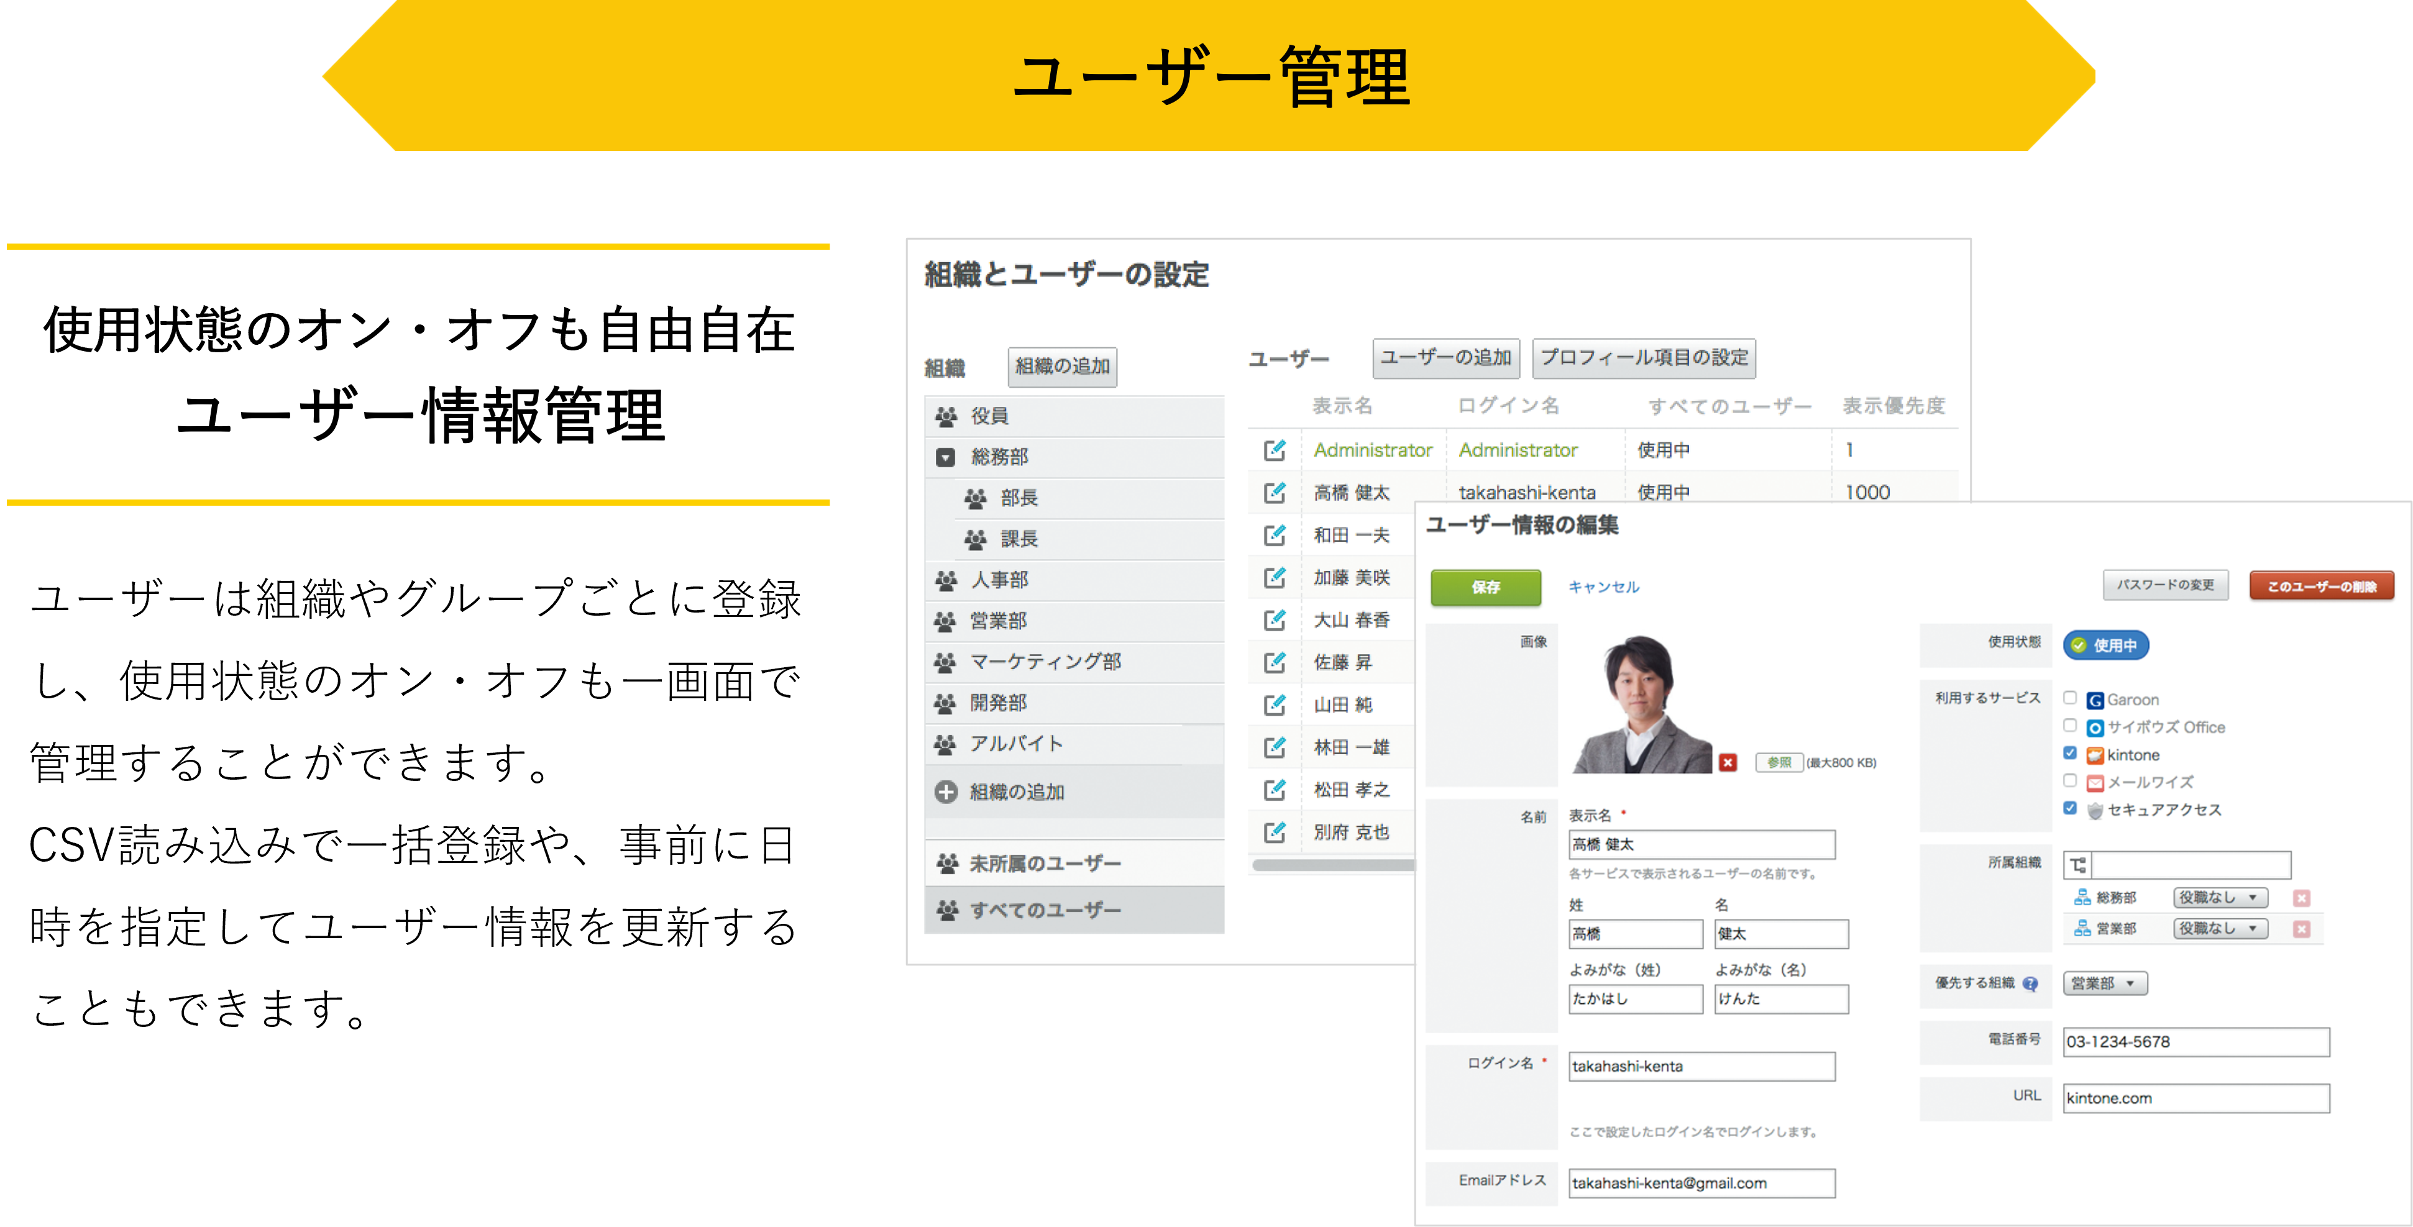The width and height of the screenshot is (2413, 1227).
Task: Click the green 保存 button
Action: coord(1486,587)
